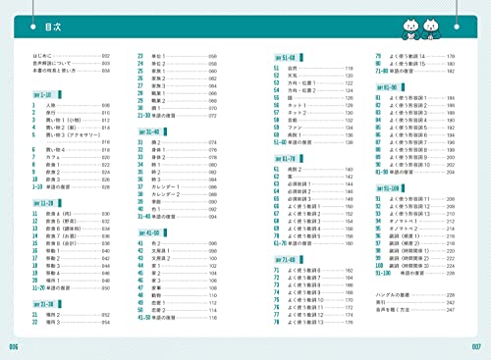Click the 21-30 単語の復習 entry

pos(177,116)
